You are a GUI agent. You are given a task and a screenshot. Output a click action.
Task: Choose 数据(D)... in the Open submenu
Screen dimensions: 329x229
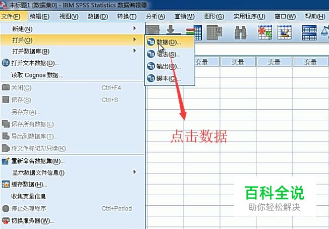tap(170, 42)
